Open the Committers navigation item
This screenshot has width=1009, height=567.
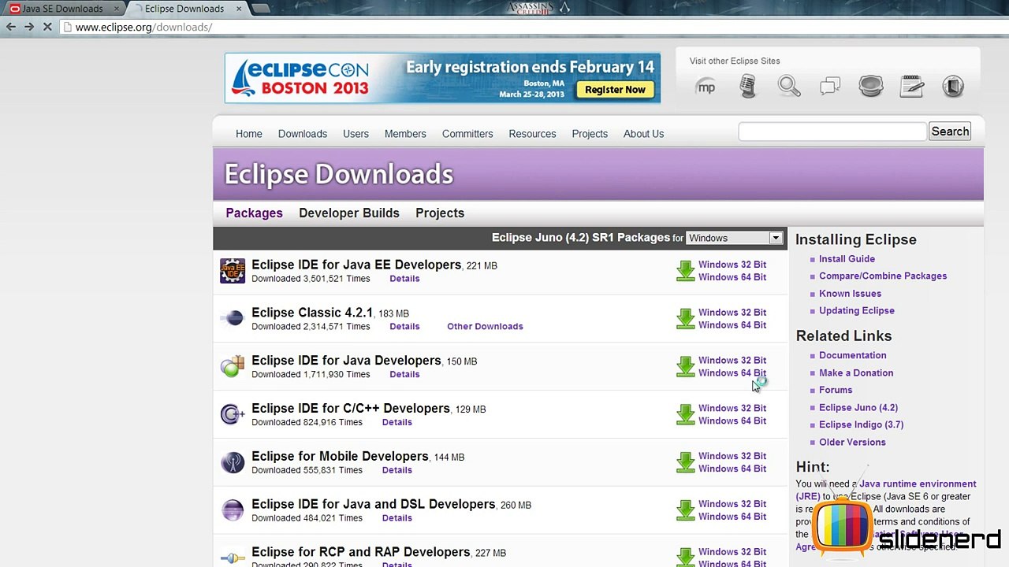pyautogui.click(x=467, y=134)
